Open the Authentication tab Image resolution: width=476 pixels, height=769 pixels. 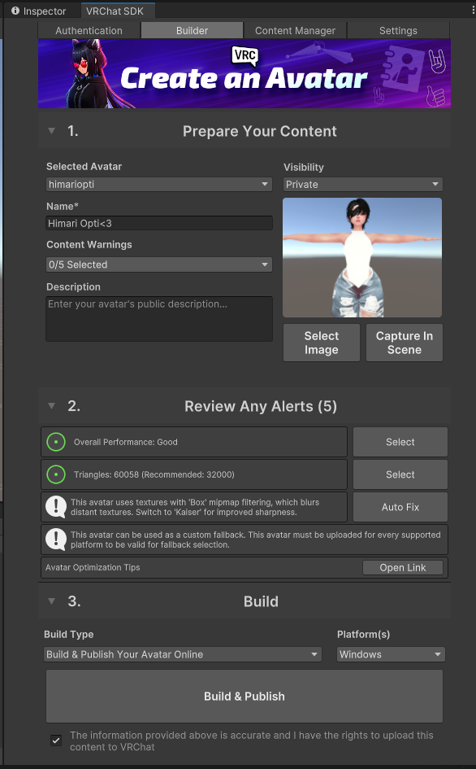coord(89,30)
